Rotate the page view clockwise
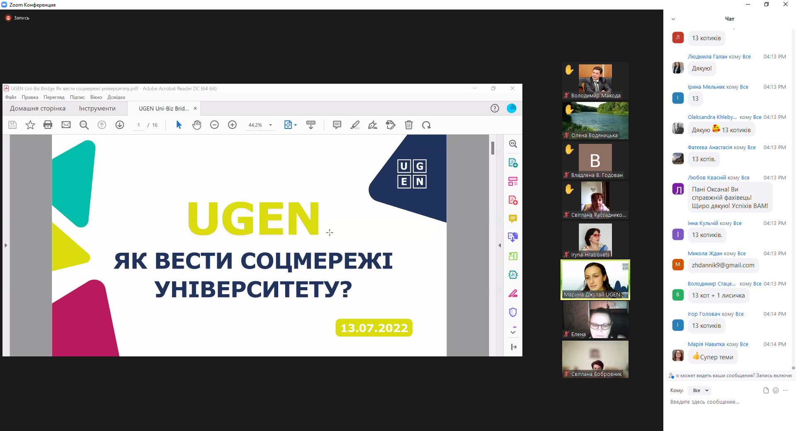Image resolution: width=796 pixels, height=431 pixels. point(426,125)
